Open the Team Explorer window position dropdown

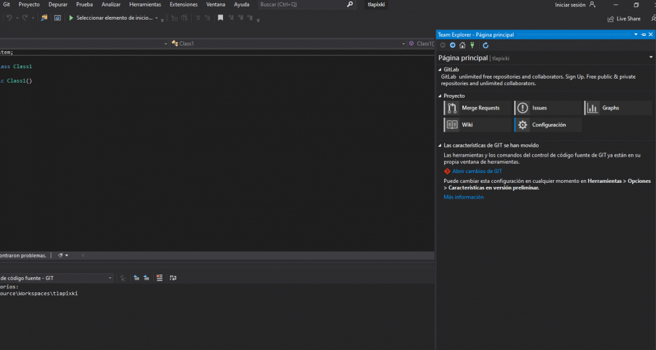point(636,35)
